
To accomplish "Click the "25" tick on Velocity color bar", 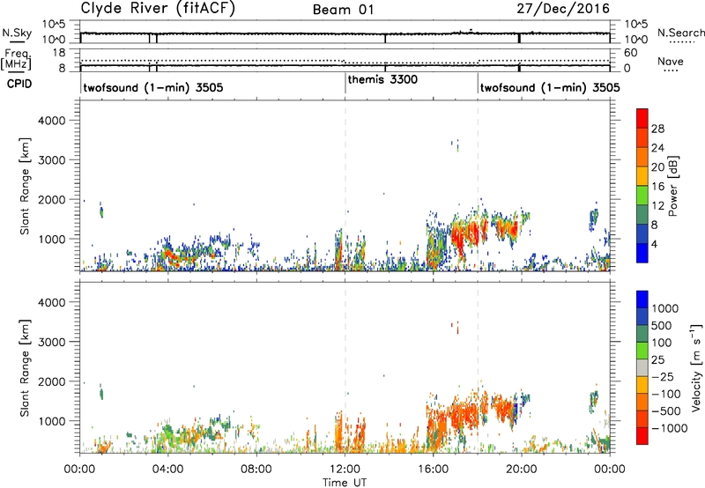I will tap(657, 359).
